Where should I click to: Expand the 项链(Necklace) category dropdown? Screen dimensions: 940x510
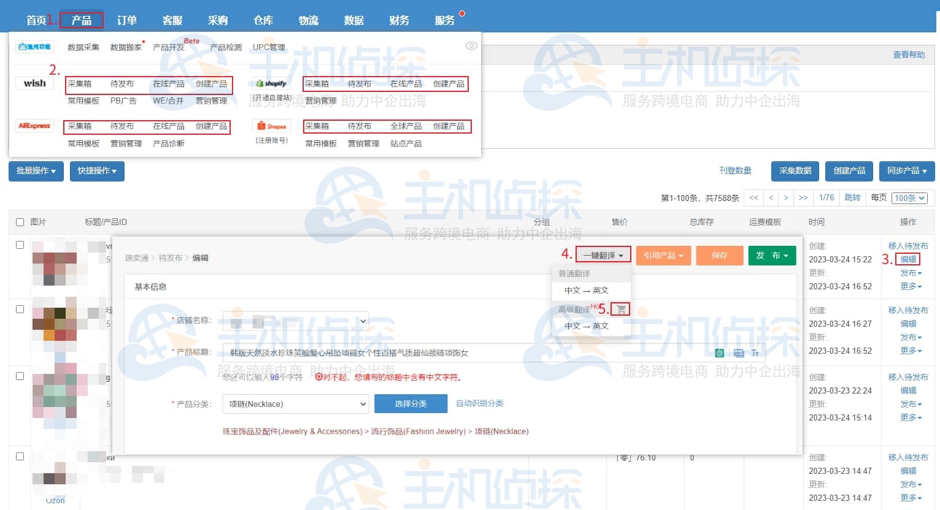click(x=295, y=403)
